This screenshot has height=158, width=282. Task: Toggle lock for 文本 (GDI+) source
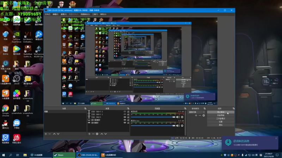pyautogui.click(x=128, y=117)
